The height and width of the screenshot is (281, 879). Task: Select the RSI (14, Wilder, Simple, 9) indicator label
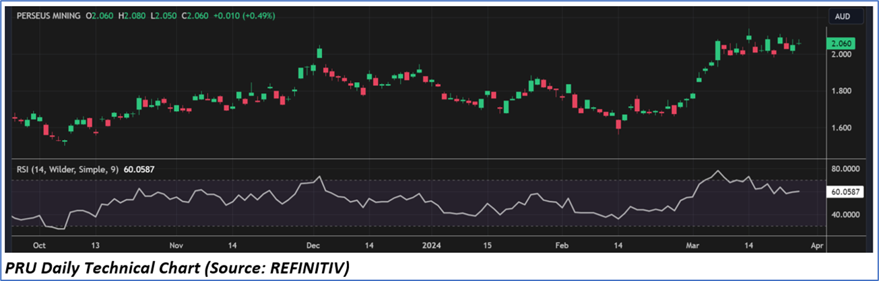pyautogui.click(x=67, y=170)
